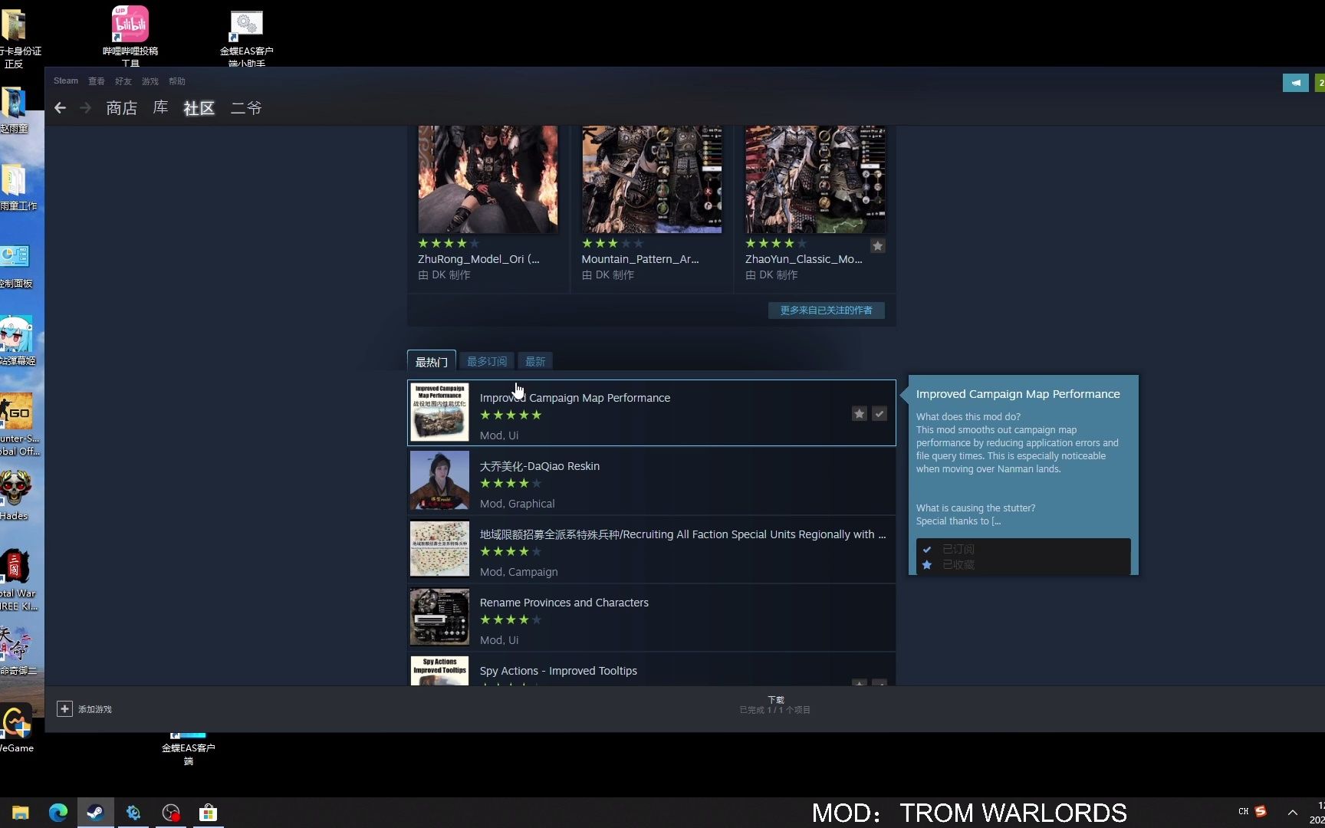This screenshot has width=1325, height=828.
Task: Open the bilibili upload tool desktop icon
Action: pyautogui.click(x=130, y=35)
